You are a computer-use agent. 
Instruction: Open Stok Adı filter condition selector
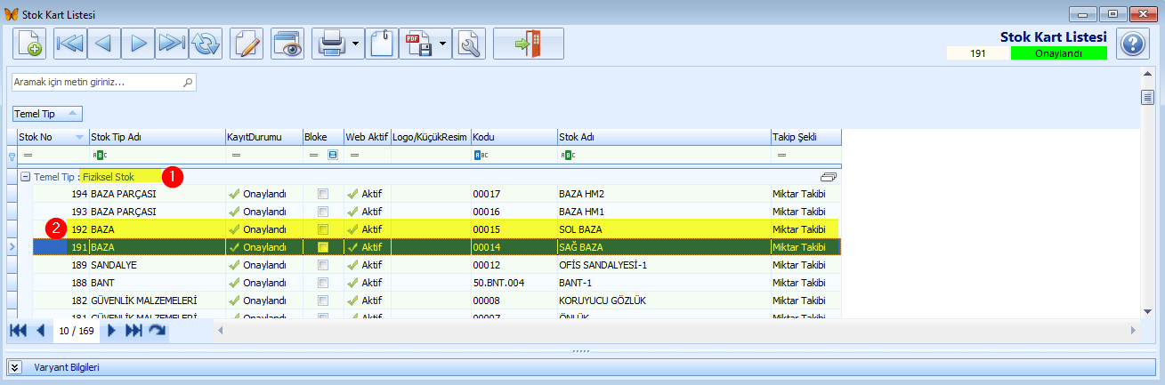click(x=568, y=156)
